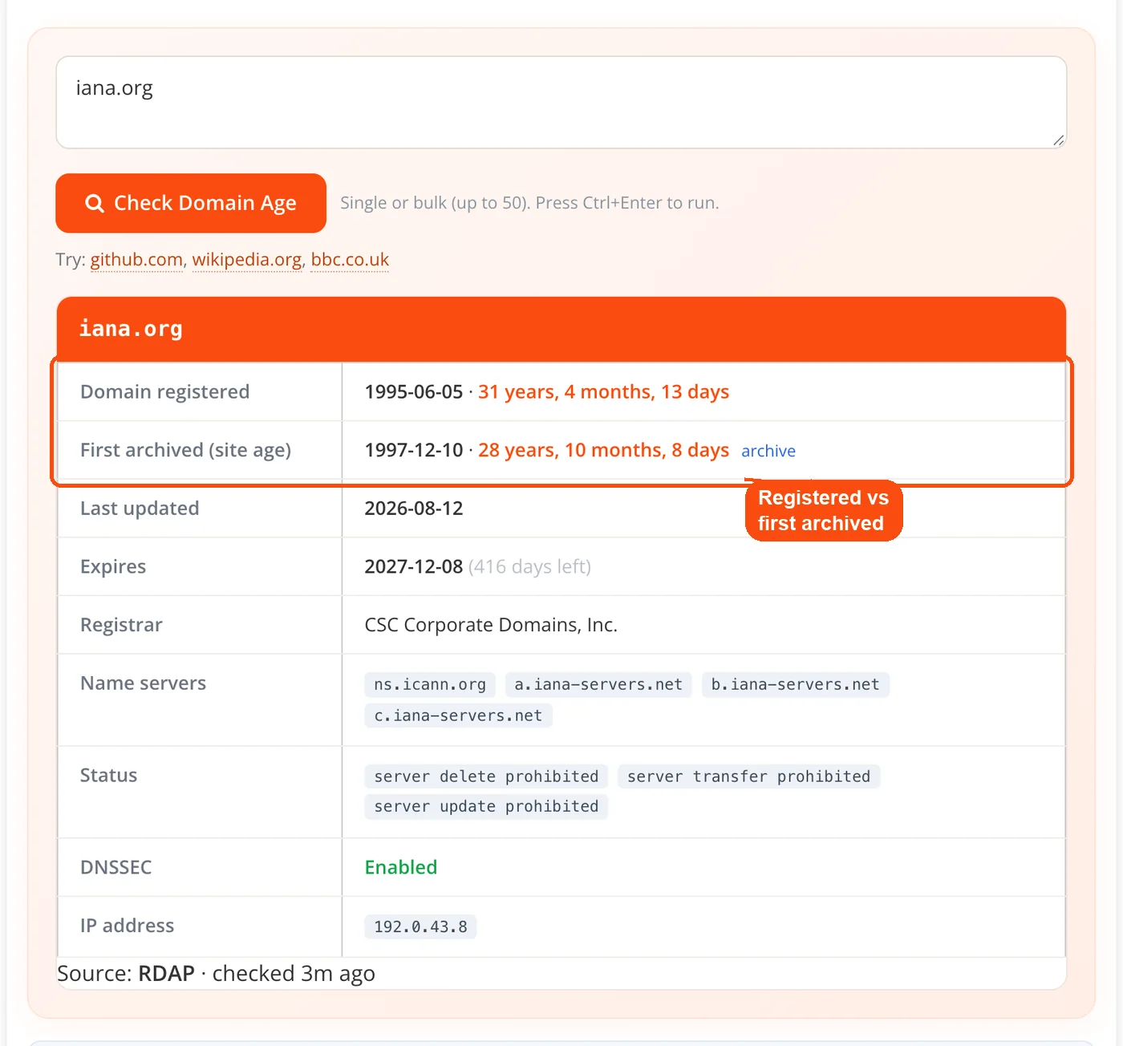This screenshot has width=1123, height=1046.
Task: Click the site age 28 years, 10 months, 8 days
Action: coord(604,450)
